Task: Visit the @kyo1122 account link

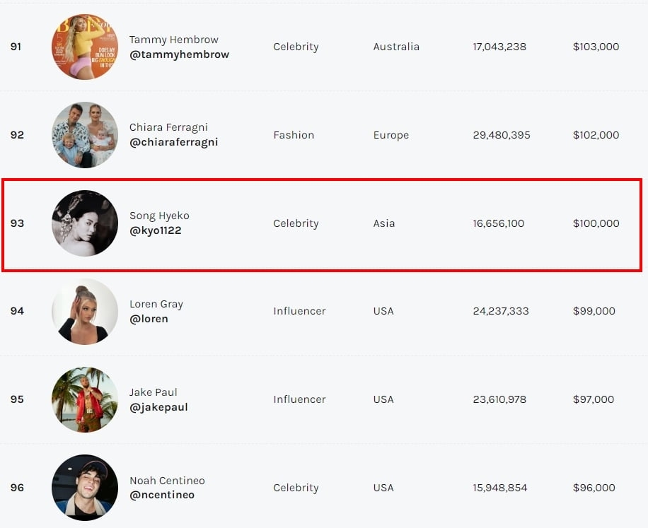Action: (156, 230)
